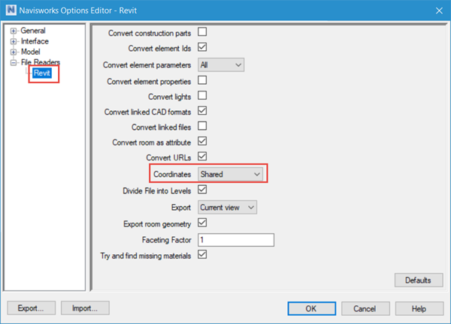Enable Convert element properties checkbox
The height and width of the screenshot is (324, 451).
coord(202,80)
